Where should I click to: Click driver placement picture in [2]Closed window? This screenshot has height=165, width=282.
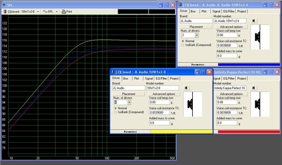coord(192,104)
